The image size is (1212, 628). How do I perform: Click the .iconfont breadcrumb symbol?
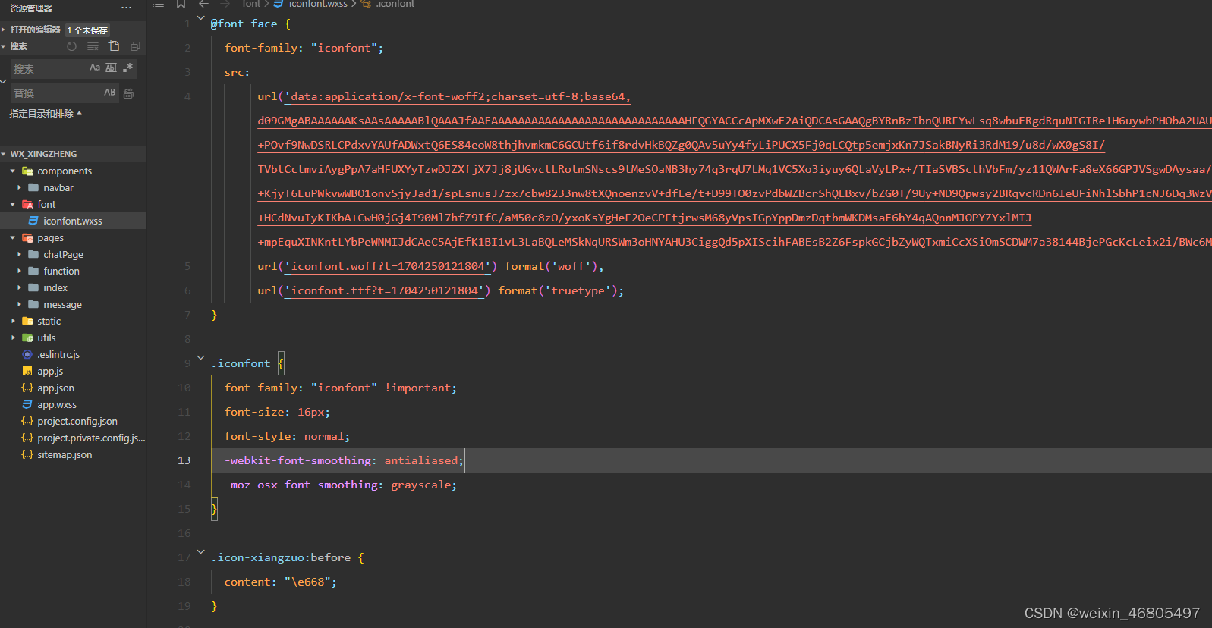click(x=395, y=4)
